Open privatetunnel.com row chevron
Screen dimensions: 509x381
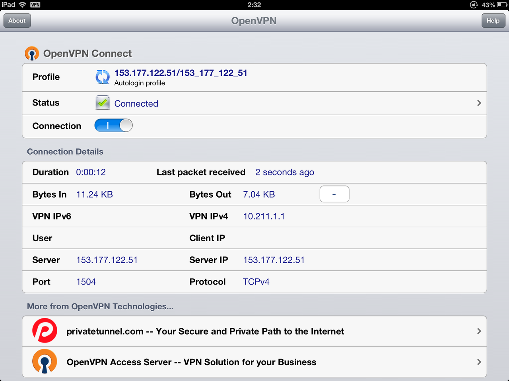click(x=479, y=331)
